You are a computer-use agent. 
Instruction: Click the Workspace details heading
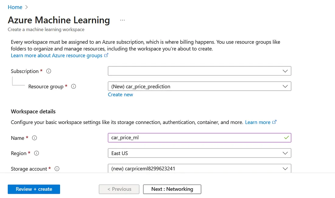(33, 111)
